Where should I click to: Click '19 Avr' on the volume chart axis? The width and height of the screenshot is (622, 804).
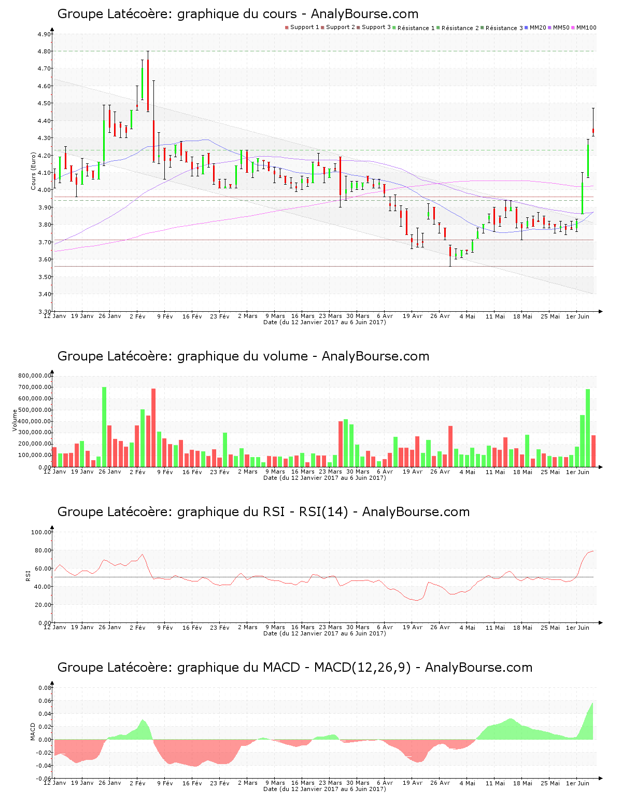[x=413, y=472]
